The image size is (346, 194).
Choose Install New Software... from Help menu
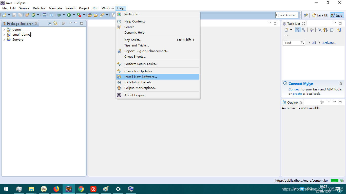[x=158, y=77]
